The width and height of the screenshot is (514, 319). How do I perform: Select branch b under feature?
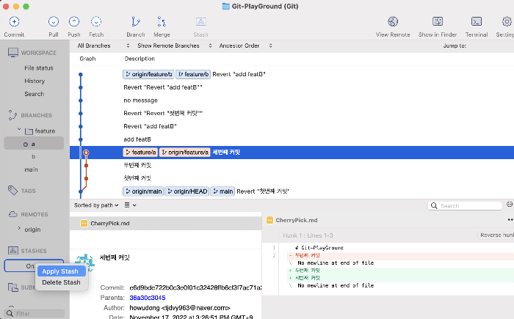(x=34, y=156)
